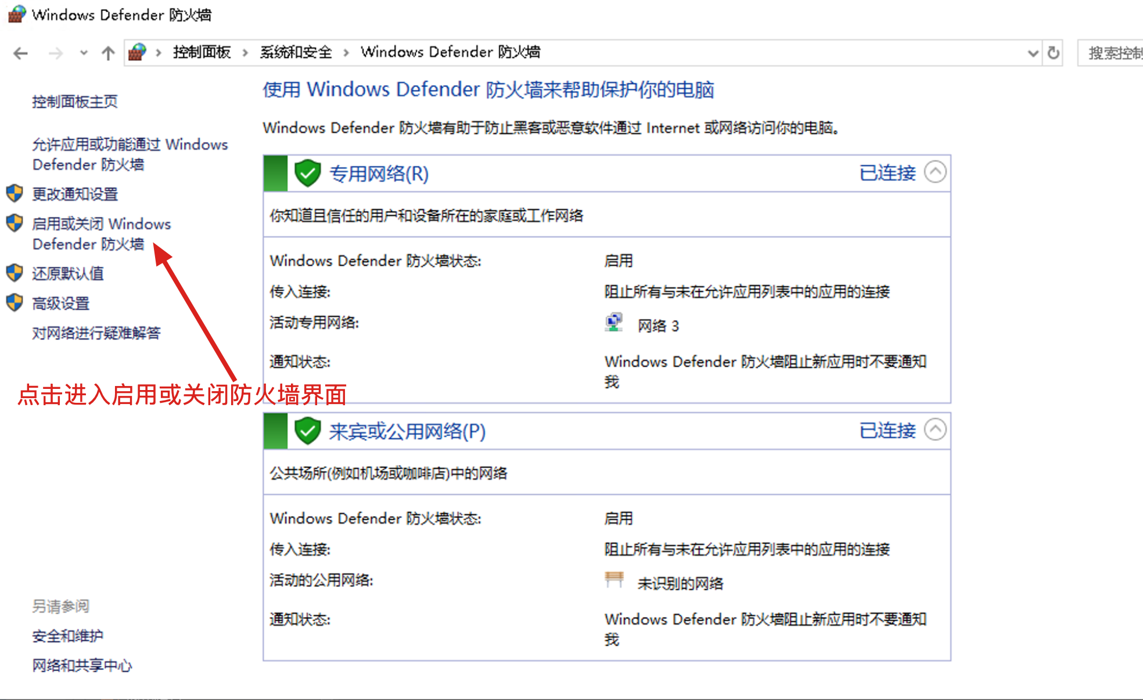
Task: Click 未识别的网络 text
Action: click(680, 583)
